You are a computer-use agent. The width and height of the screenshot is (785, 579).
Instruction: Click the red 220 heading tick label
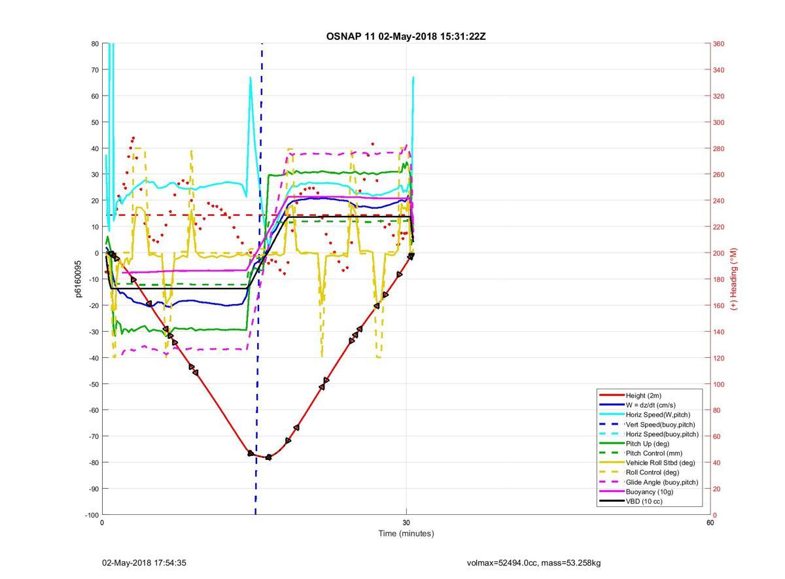718,227
